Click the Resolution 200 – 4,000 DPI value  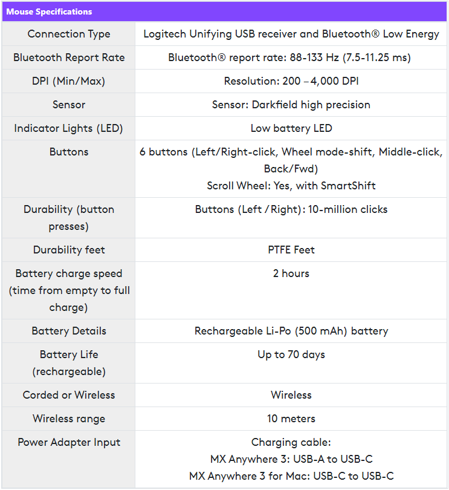pos(291,81)
